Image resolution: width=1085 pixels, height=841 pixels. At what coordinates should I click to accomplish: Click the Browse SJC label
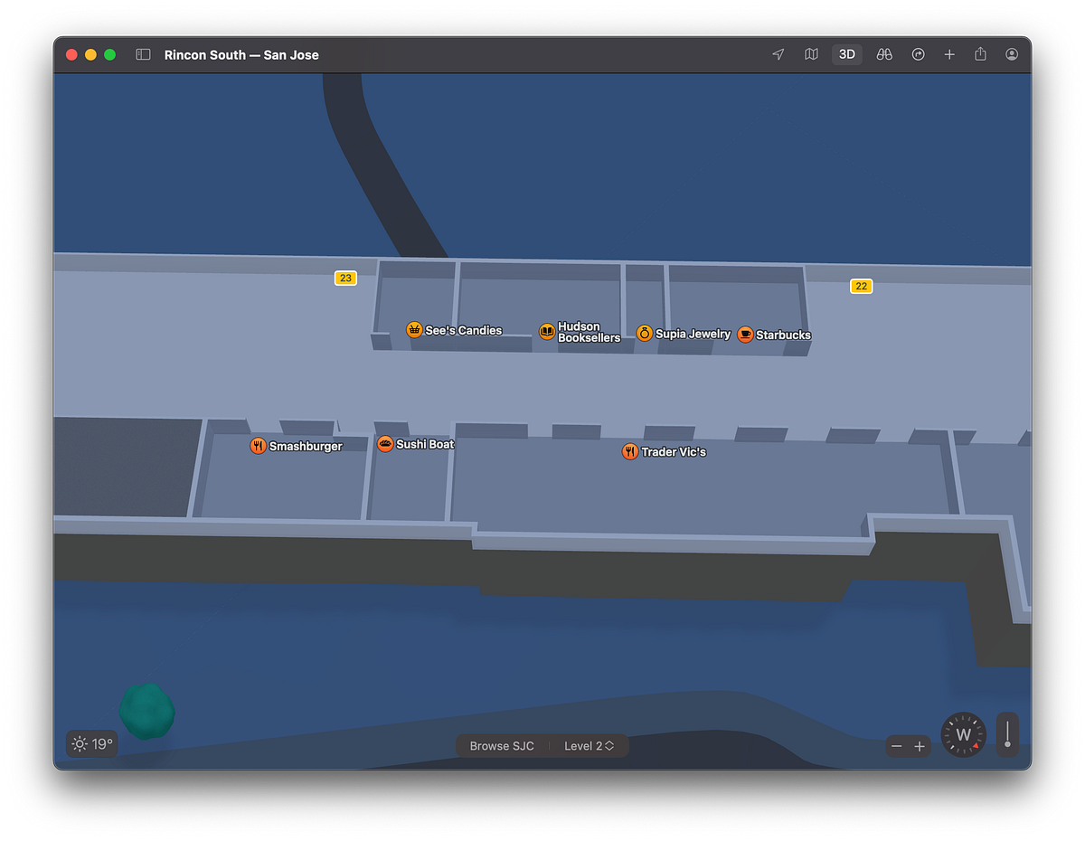pos(501,745)
